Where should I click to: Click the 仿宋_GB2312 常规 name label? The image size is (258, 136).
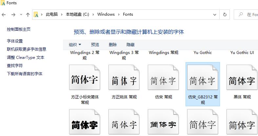203,100
